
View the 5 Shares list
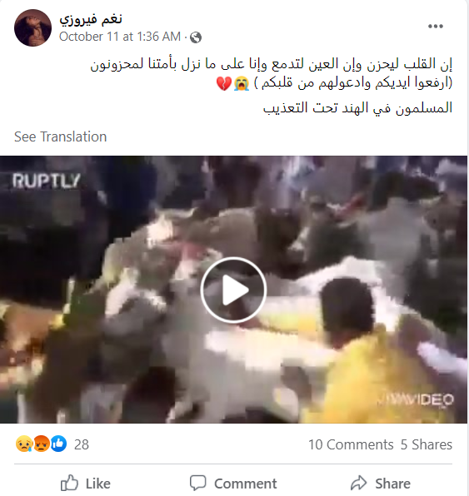tap(427, 444)
